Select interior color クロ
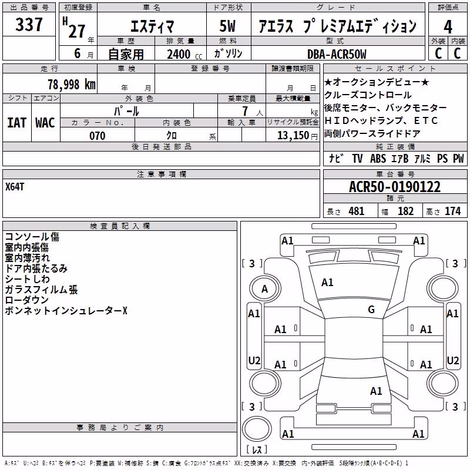470x470 pixels. pos(172,136)
